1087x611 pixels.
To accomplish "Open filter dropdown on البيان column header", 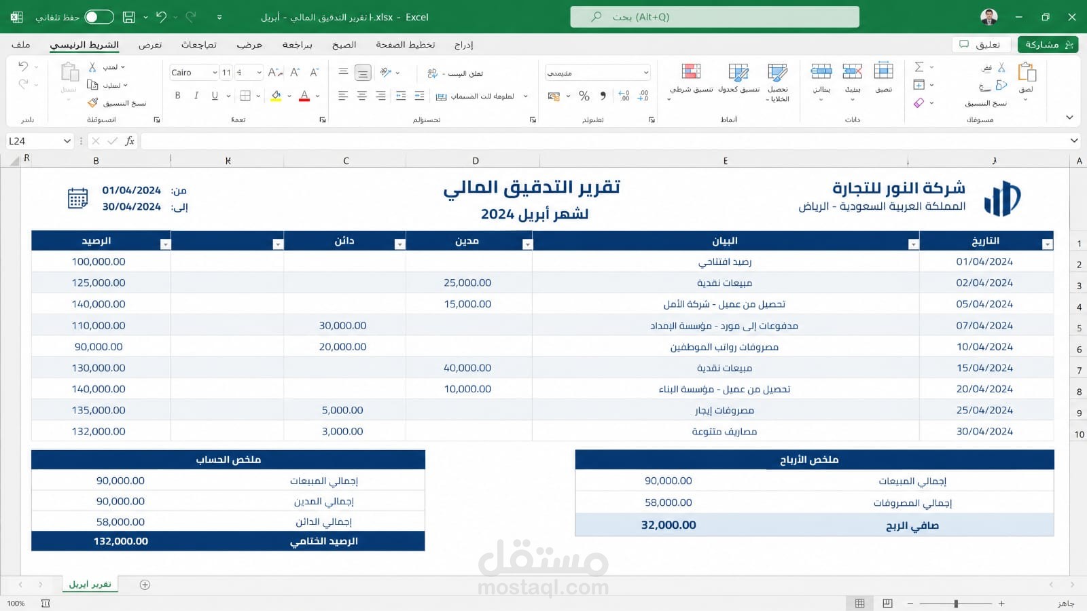I will [913, 244].
